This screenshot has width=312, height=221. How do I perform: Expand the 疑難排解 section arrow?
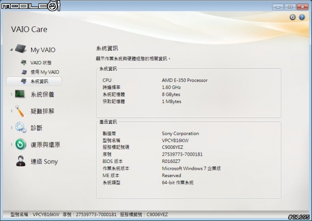(12, 111)
